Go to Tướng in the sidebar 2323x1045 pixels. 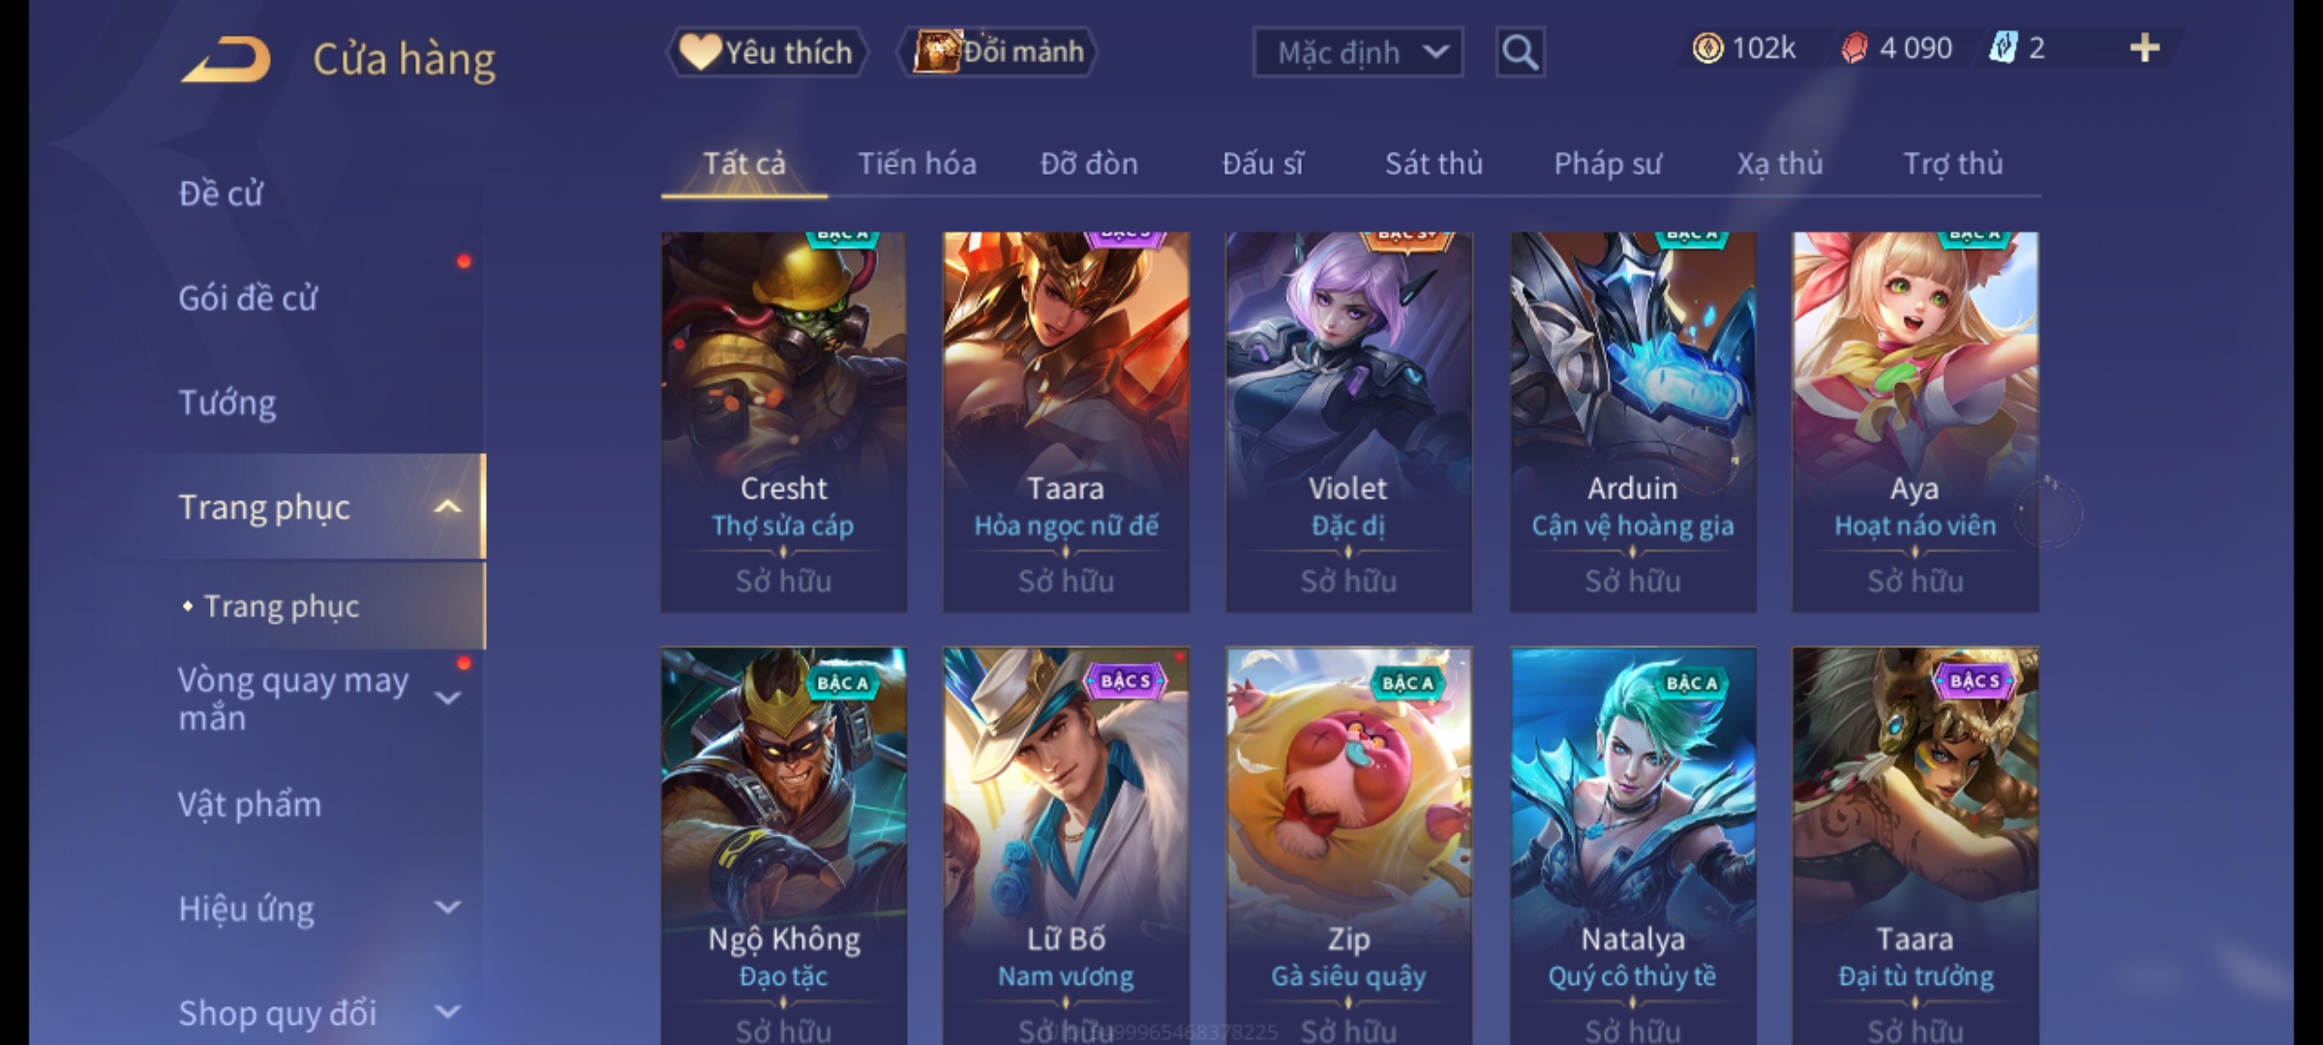pyautogui.click(x=227, y=403)
